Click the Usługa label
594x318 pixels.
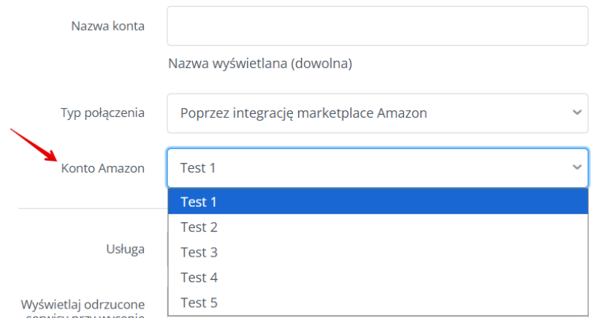(x=125, y=249)
